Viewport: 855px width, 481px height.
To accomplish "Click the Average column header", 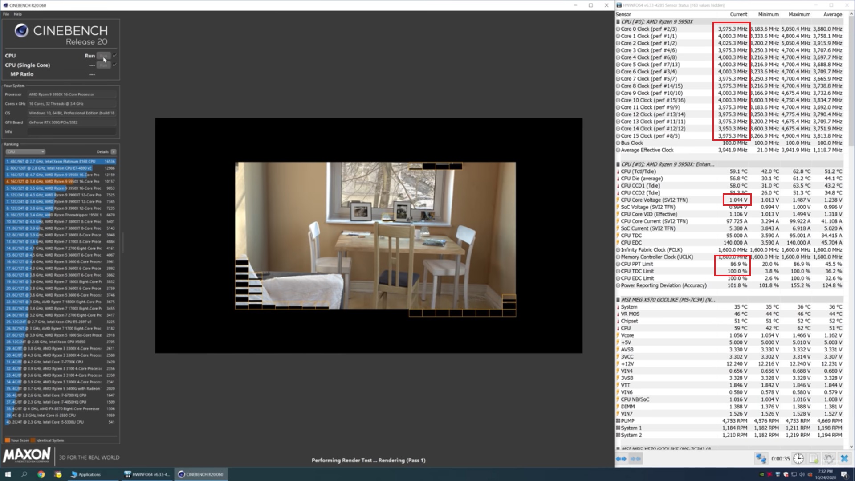I will tap(833, 15).
